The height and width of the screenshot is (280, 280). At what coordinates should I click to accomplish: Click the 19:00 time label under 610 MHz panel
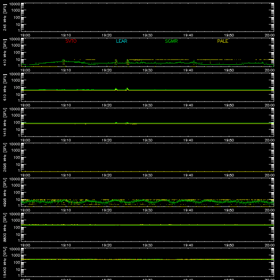click(x=25, y=105)
